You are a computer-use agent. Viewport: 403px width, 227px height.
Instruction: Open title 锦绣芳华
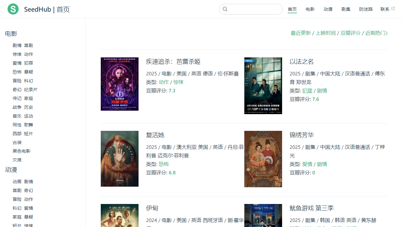coord(302,135)
